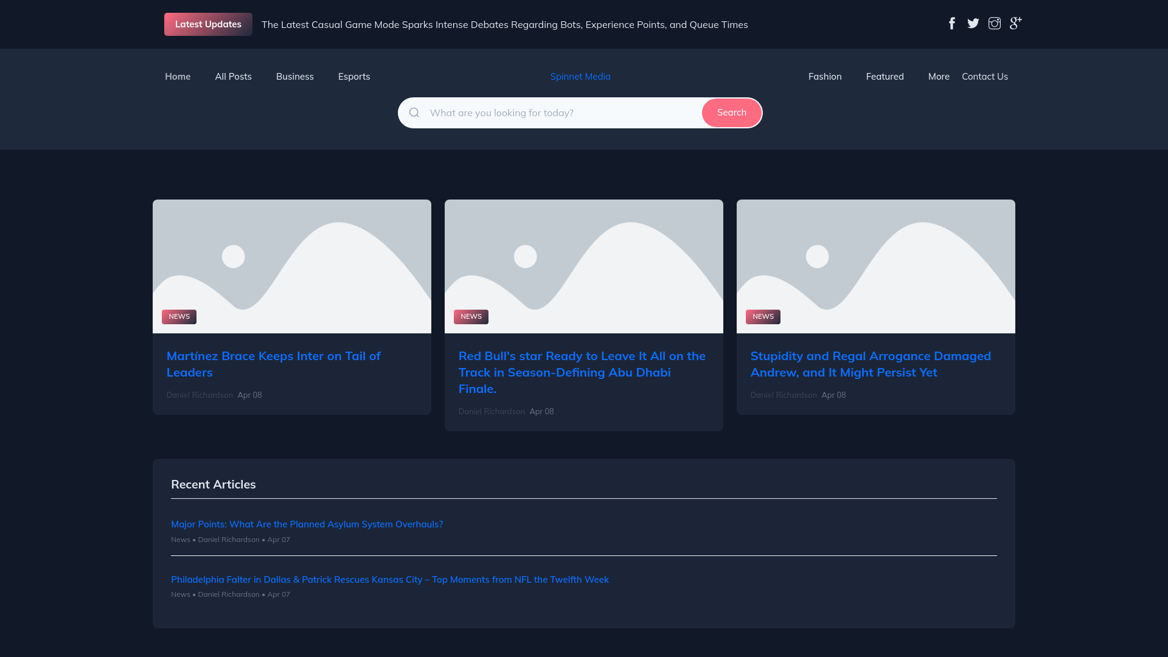Open the Martínez Brace article thumbnail
Screen dimensions: 1168x657
tap(292, 266)
